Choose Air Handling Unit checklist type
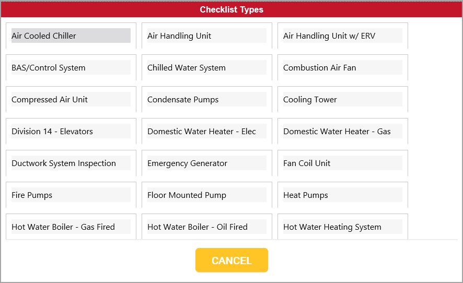The height and width of the screenshot is (283, 463). pyautogui.click(x=206, y=36)
